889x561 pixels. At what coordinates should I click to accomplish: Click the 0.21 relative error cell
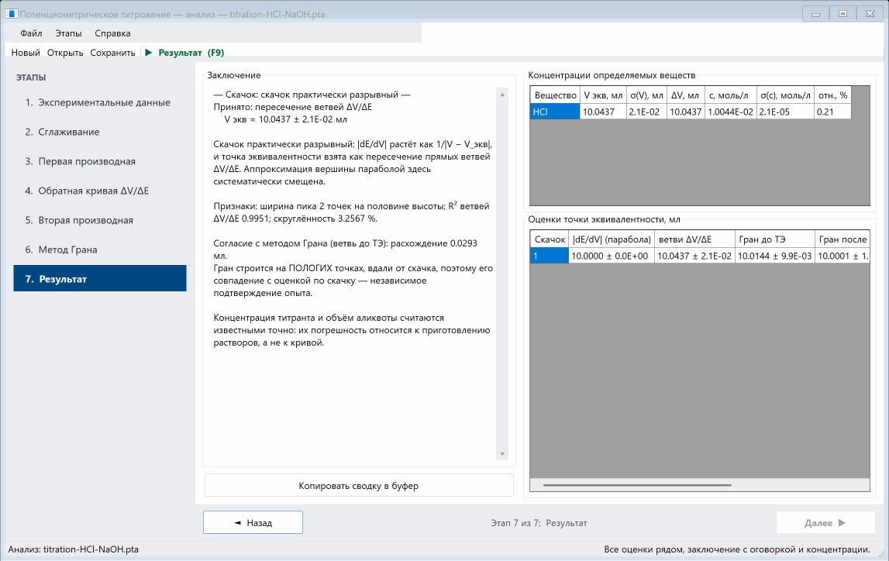(833, 112)
